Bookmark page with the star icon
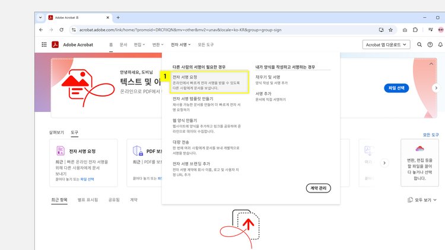The height and width of the screenshot is (250, 445). click(x=390, y=30)
